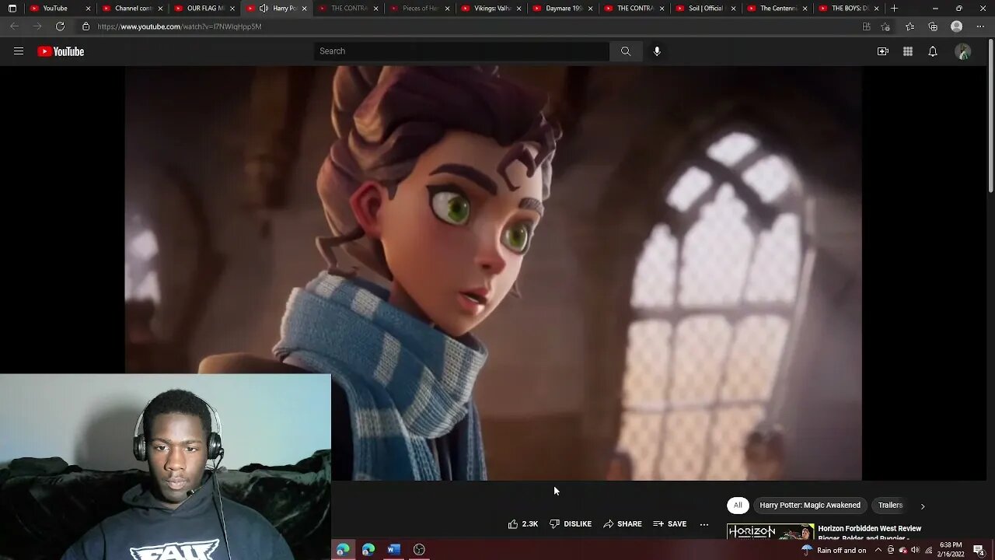The height and width of the screenshot is (560, 995).
Task: Open more actions three-dot menu
Action: pos(704,524)
